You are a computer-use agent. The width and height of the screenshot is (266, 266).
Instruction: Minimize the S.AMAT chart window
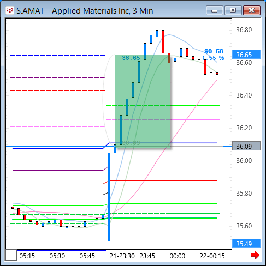pyautogui.click(x=215, y=10)
